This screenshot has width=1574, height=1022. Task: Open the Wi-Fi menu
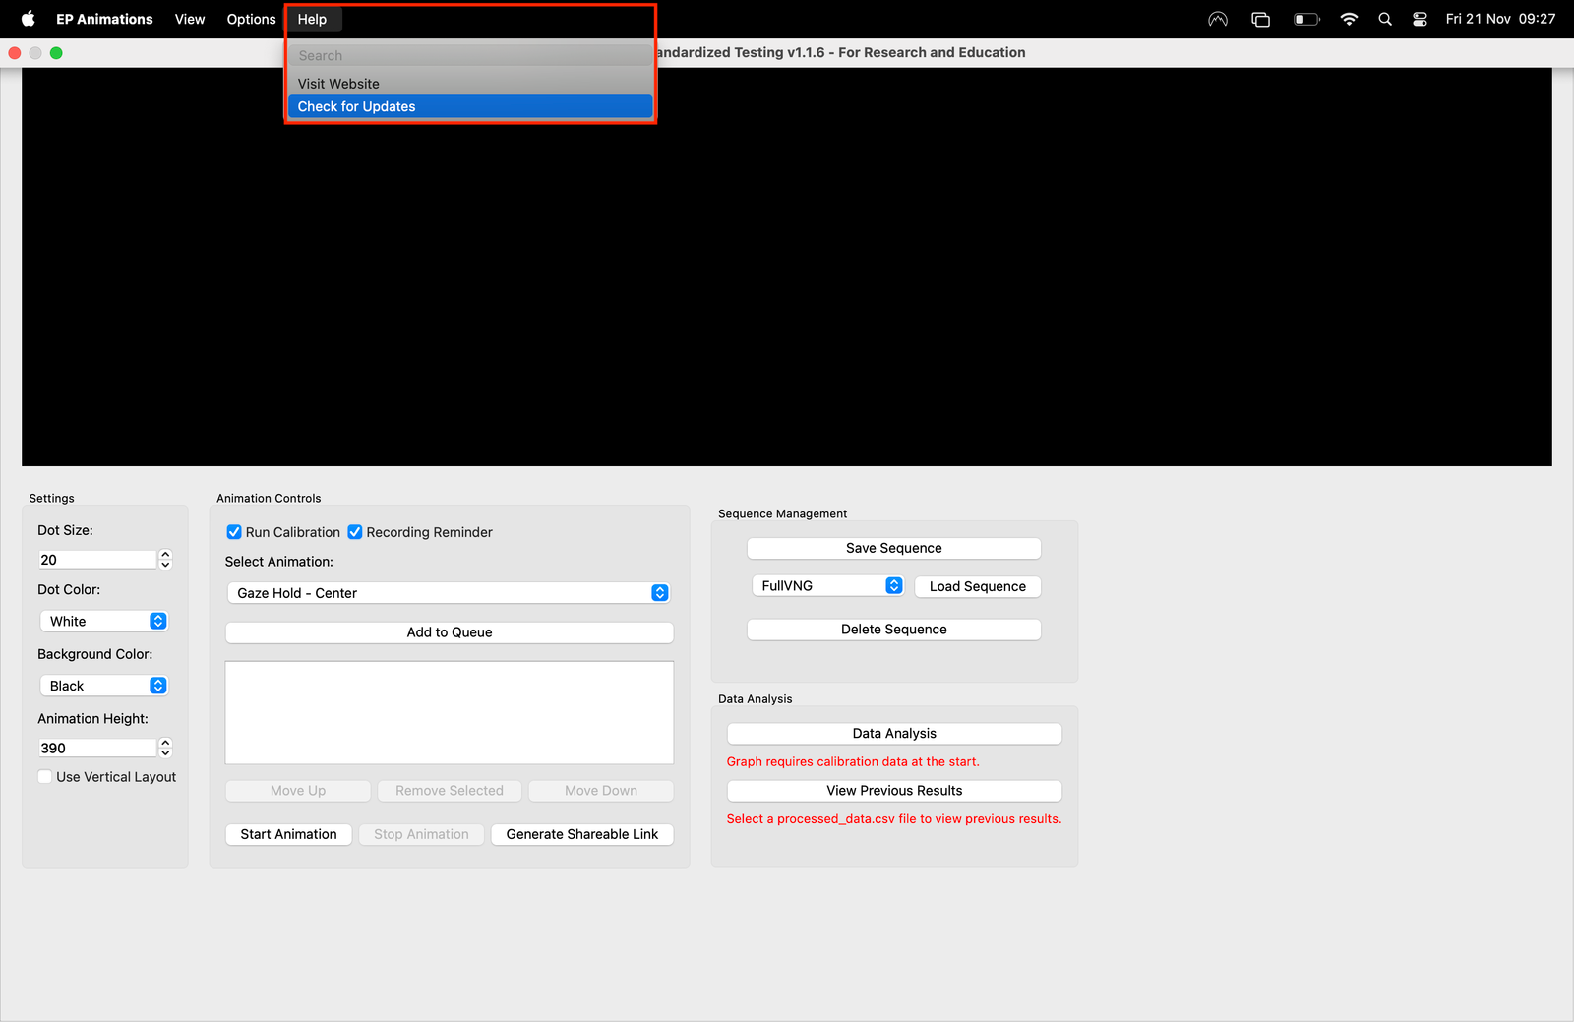1349,19
